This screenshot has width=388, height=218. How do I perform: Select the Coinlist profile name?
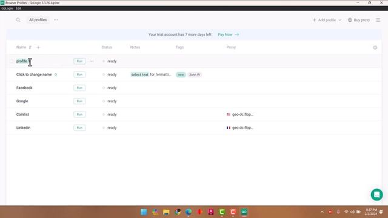tap(22, 114)
